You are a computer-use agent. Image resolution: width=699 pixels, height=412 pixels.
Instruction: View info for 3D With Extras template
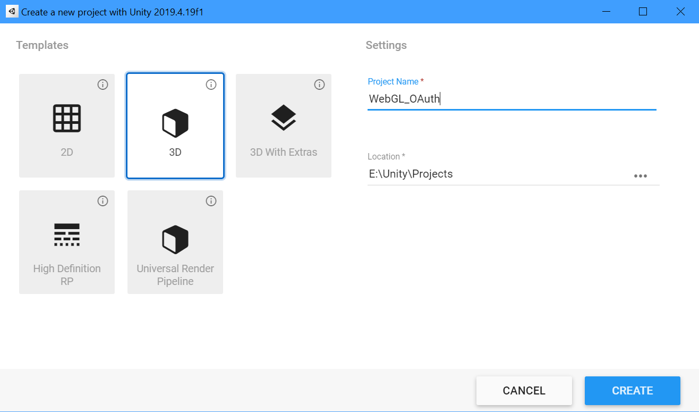click(319, 85)
